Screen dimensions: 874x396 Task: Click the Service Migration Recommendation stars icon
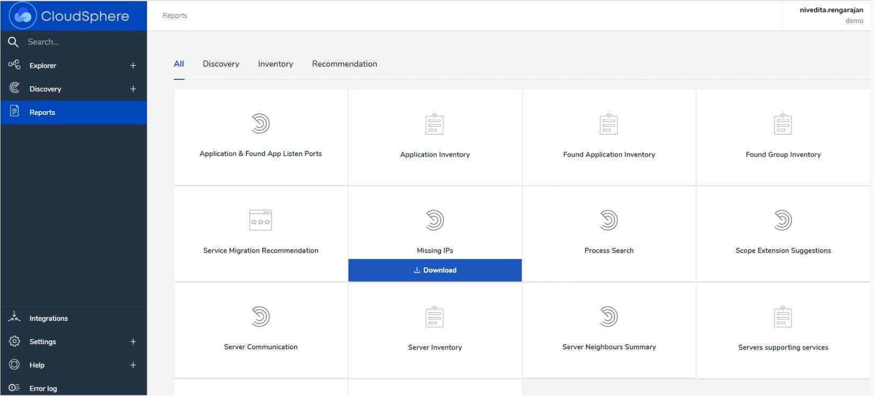[261, 220]
